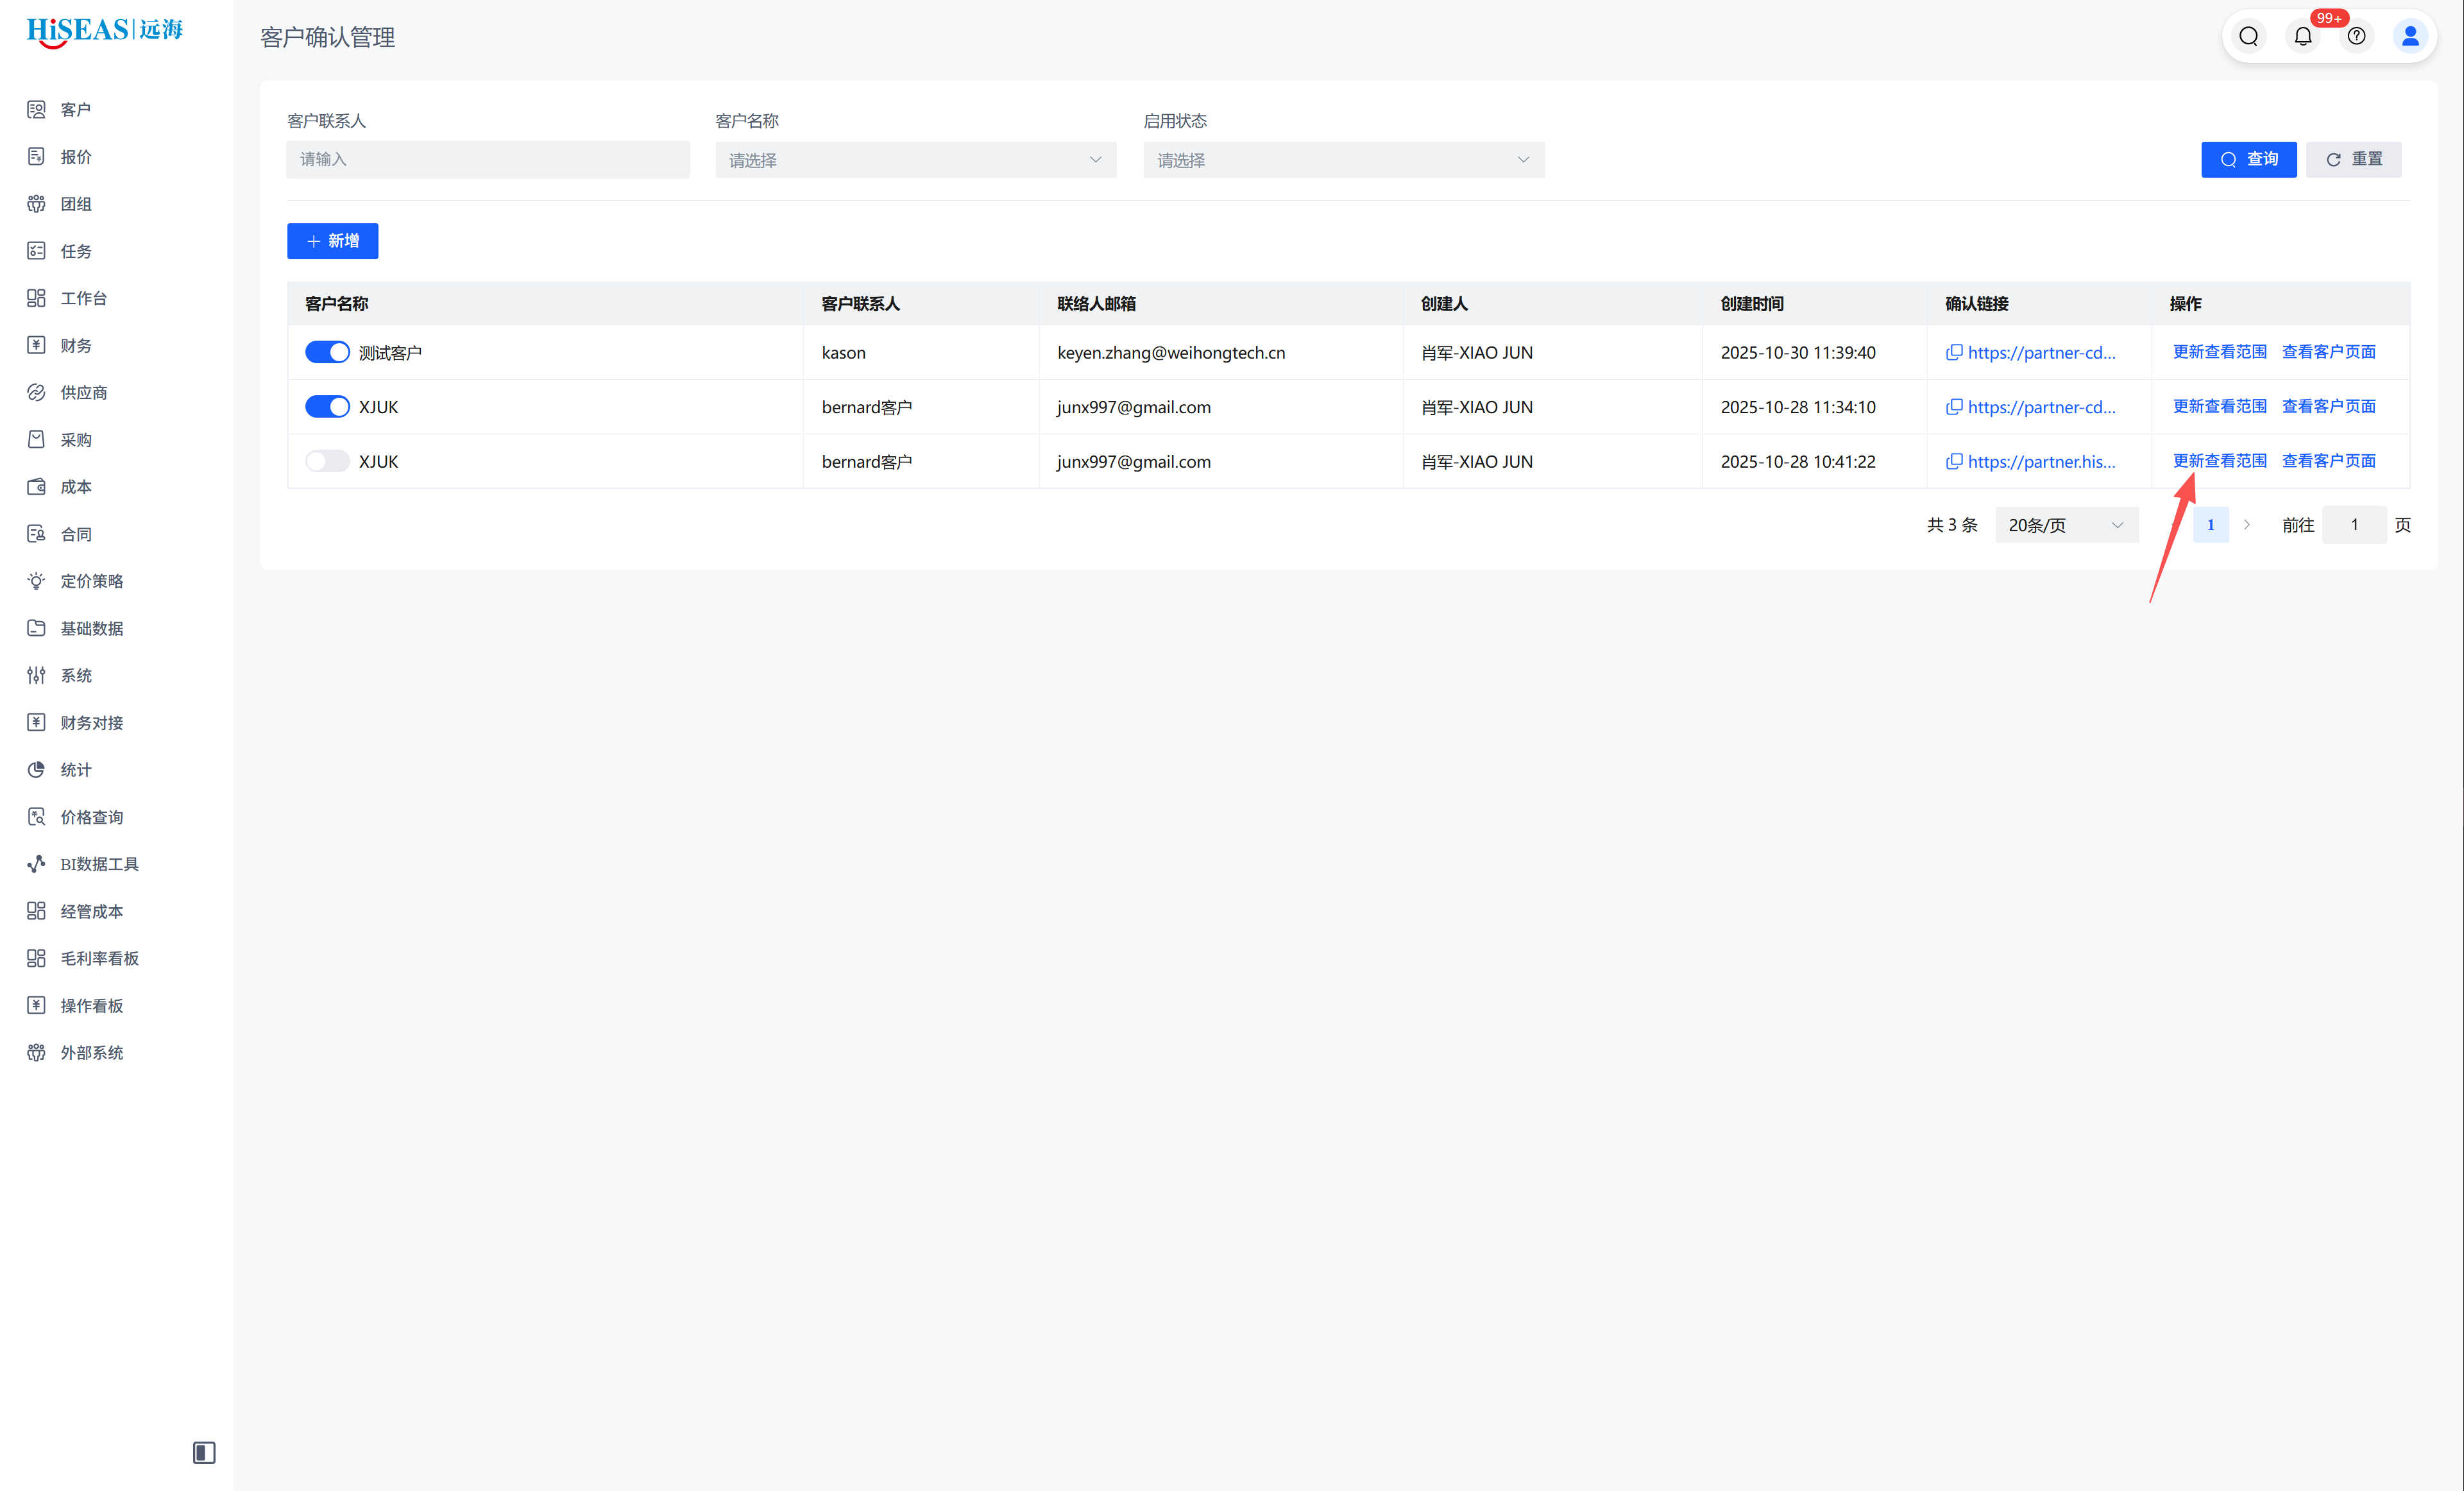Screen dimensions: 2464x1491
Task: Enable the disabled XJUK row switch
Action: tap(327, 461)
